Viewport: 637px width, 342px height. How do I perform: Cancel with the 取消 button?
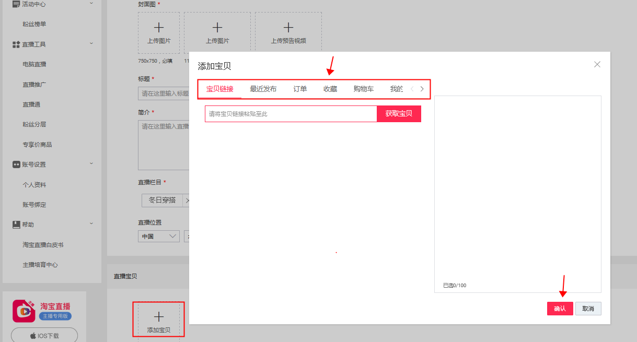click(588, 309)
